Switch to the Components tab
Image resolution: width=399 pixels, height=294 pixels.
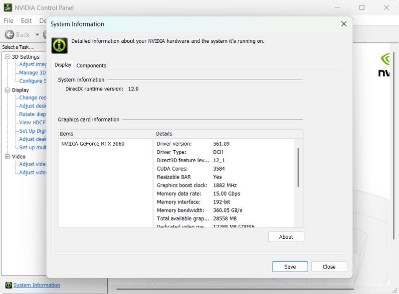(91, 66)
